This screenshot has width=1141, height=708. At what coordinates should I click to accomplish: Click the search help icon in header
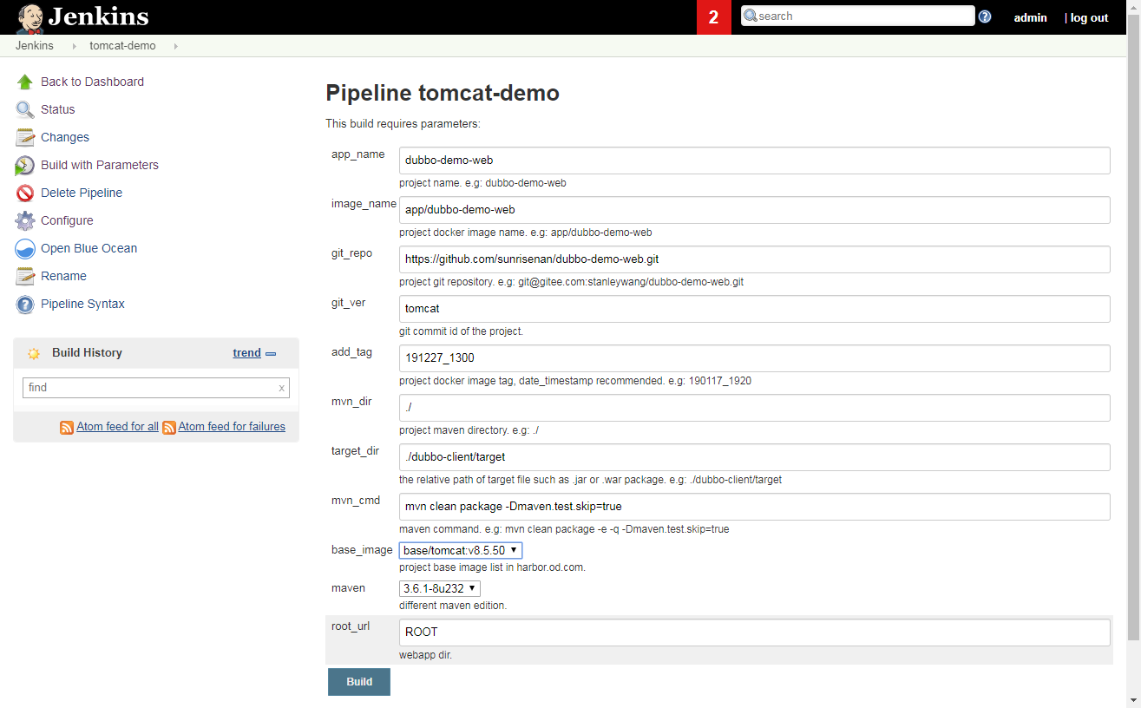[985, 16]
